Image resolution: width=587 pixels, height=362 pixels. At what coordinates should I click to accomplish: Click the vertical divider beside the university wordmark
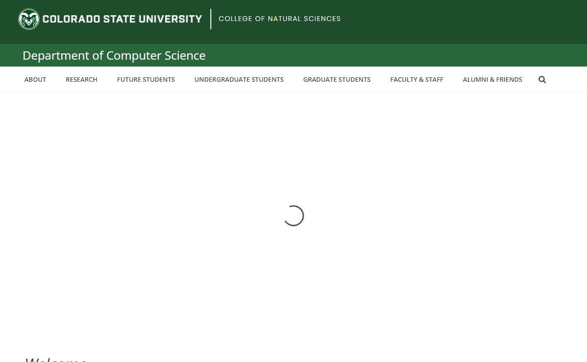coord(211,19)
